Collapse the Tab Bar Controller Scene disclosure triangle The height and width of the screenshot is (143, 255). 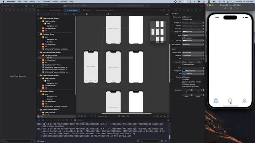[39, 52]
